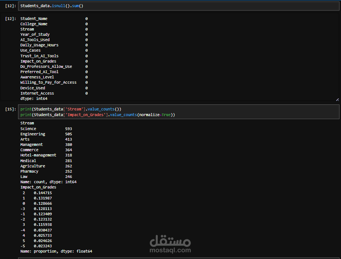Click the proportion value 0.131987
The height and width of the screenshot is (259, 341).
(x=43, y=198)
